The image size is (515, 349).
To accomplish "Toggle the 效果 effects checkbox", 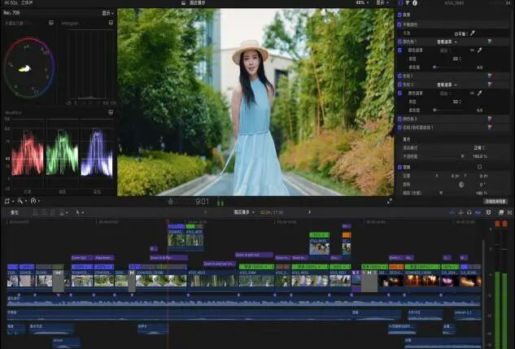I will click(399, 15).
